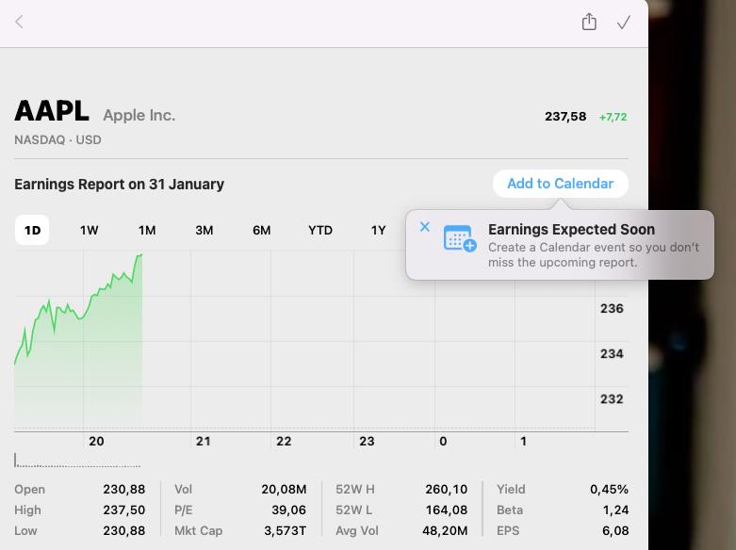Click the 234 price axis label

tap(612, 353)
